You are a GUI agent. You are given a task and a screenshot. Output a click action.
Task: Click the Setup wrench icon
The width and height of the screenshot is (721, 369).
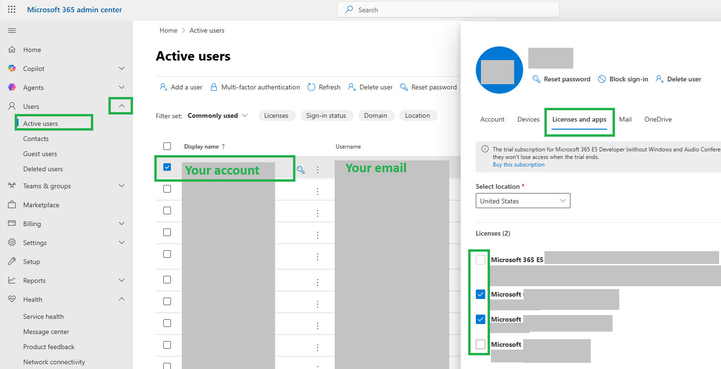(12, 262)
